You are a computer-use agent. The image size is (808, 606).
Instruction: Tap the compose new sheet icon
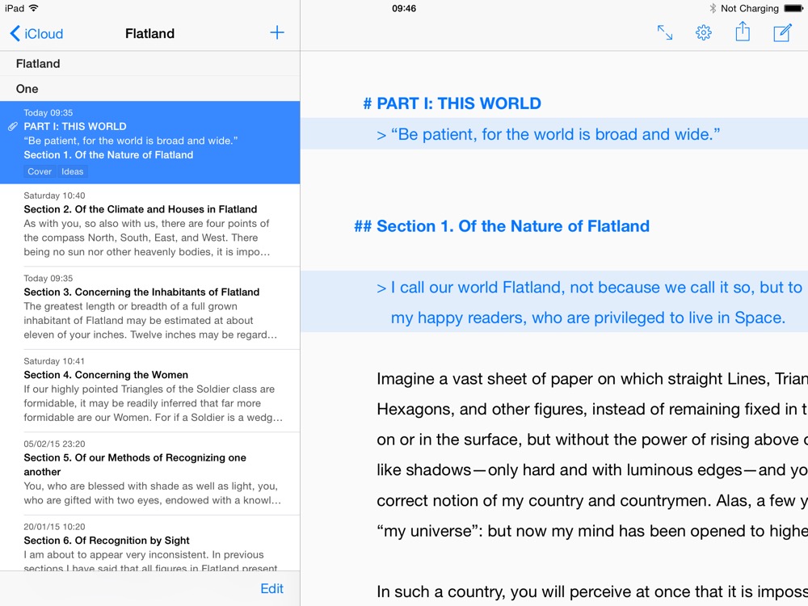click(782, 33)
